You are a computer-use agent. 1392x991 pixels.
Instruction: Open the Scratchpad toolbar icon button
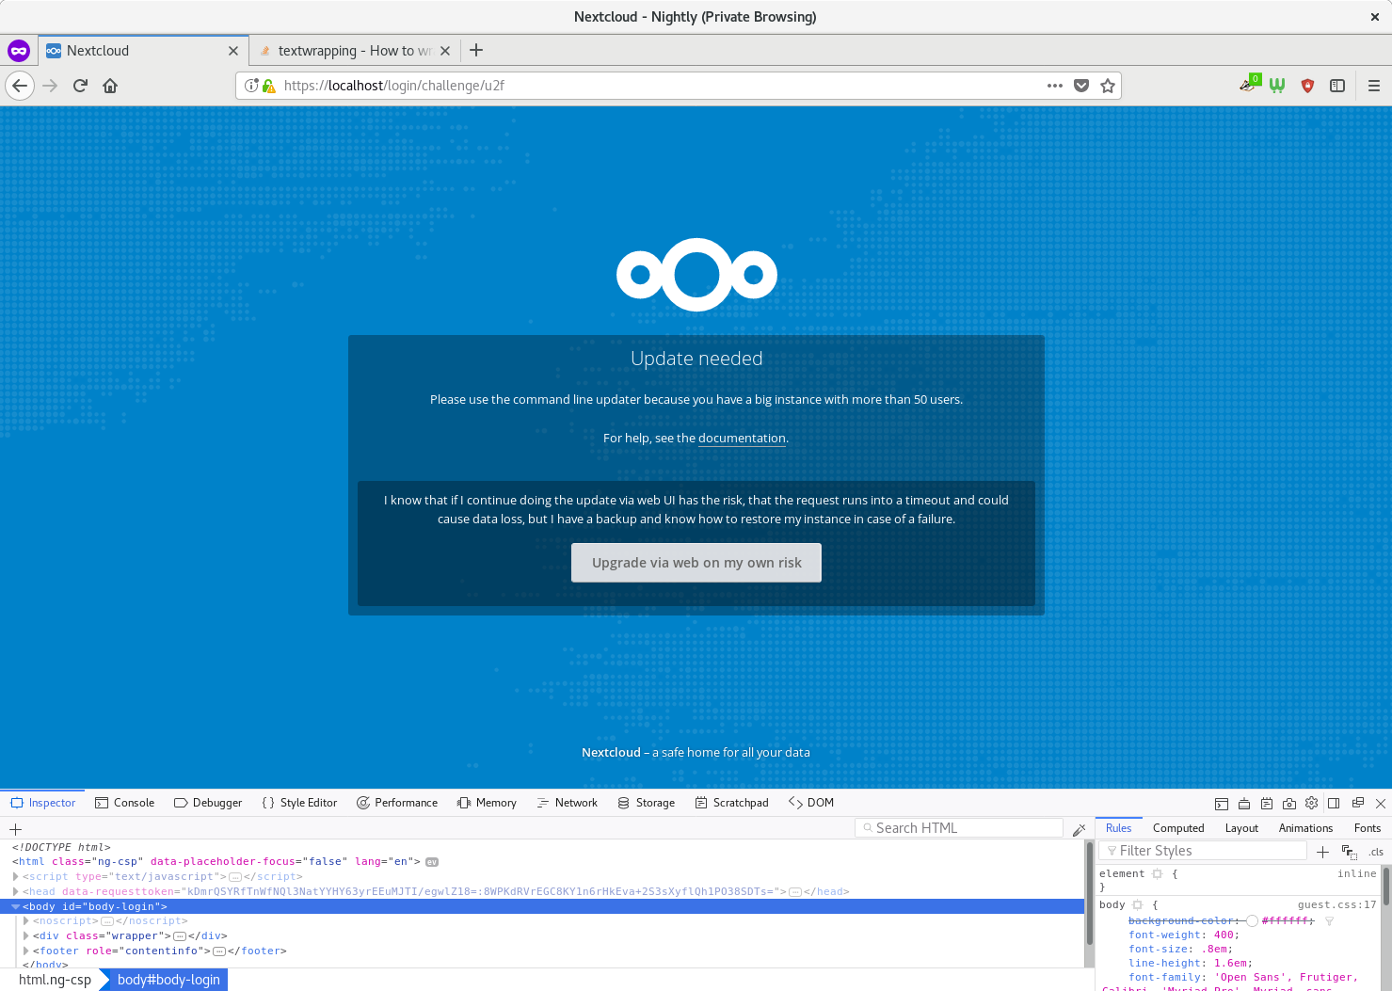(1267, 804)
